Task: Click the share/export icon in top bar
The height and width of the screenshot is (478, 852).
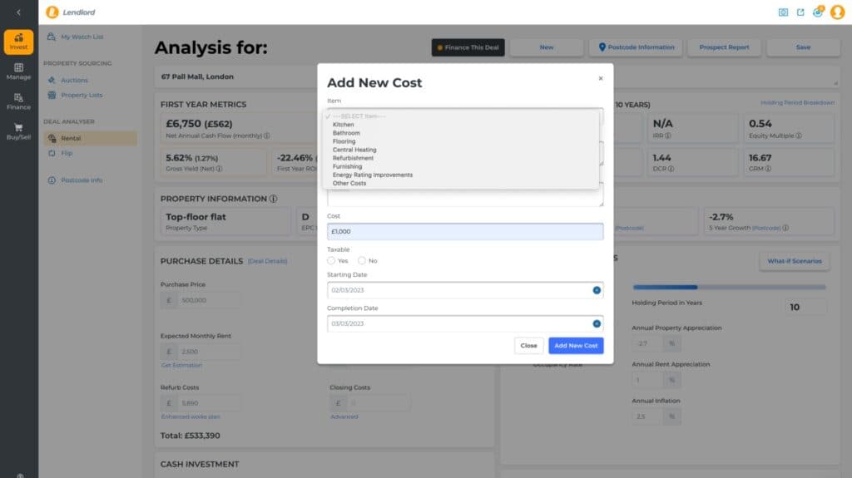Action: [x=800, y=12]
